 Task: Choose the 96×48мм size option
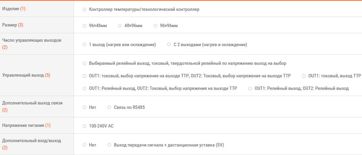84,26
